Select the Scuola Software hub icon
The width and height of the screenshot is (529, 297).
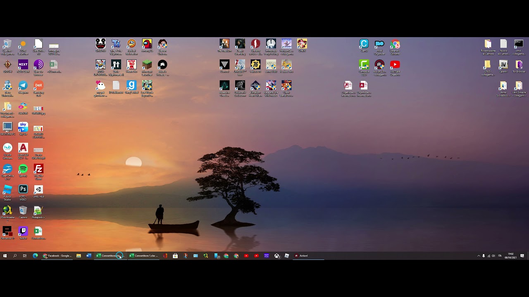[7, 151]
